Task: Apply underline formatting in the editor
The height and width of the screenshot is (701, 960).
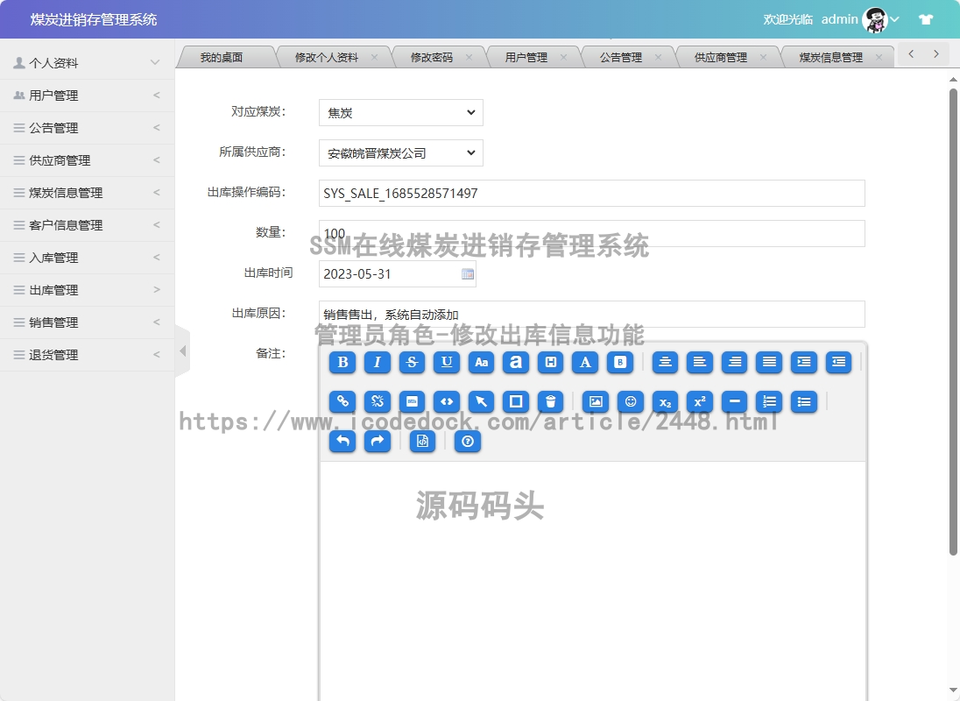Action: click(x=447, y=363)
